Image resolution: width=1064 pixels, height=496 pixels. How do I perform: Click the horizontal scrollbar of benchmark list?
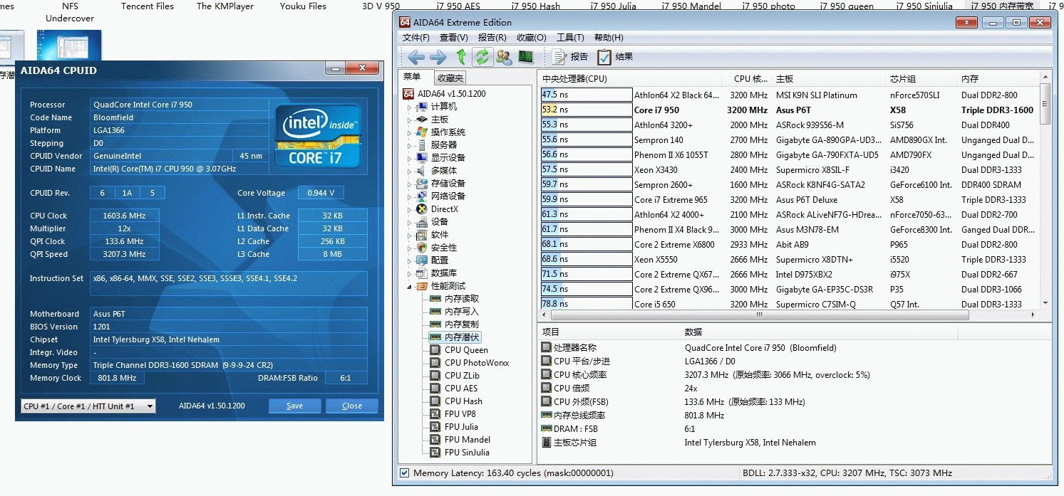click(784, 314)
